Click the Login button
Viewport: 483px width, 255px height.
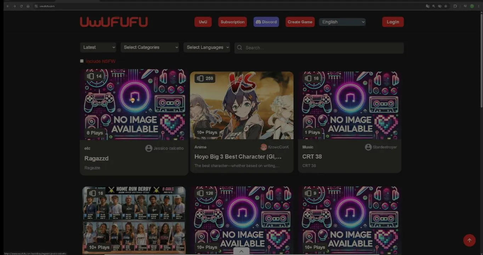click(393, 22)
